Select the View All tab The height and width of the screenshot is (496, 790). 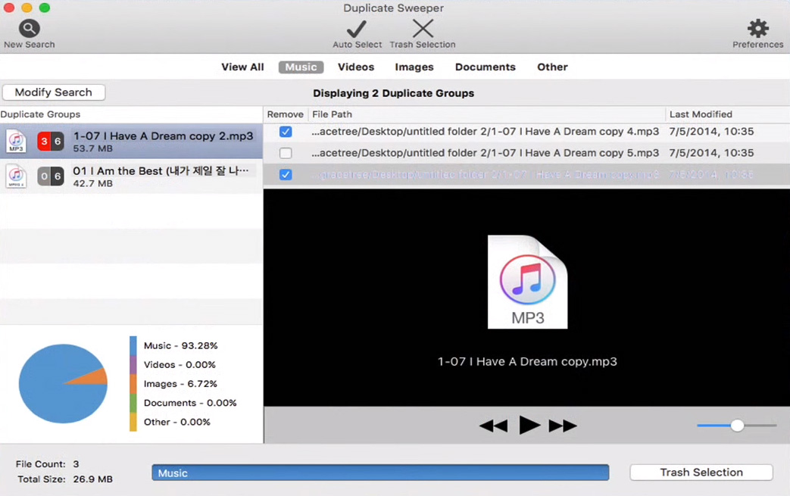(242, 67)
